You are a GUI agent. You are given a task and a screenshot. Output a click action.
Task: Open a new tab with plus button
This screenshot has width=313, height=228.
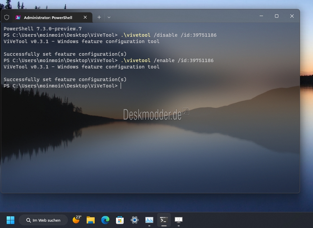pyautogui.click(x=99, y=17)
